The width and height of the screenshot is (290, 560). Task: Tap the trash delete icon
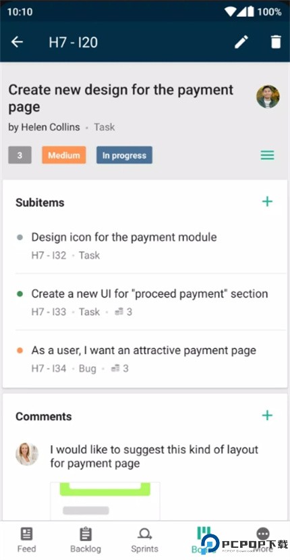276,42
